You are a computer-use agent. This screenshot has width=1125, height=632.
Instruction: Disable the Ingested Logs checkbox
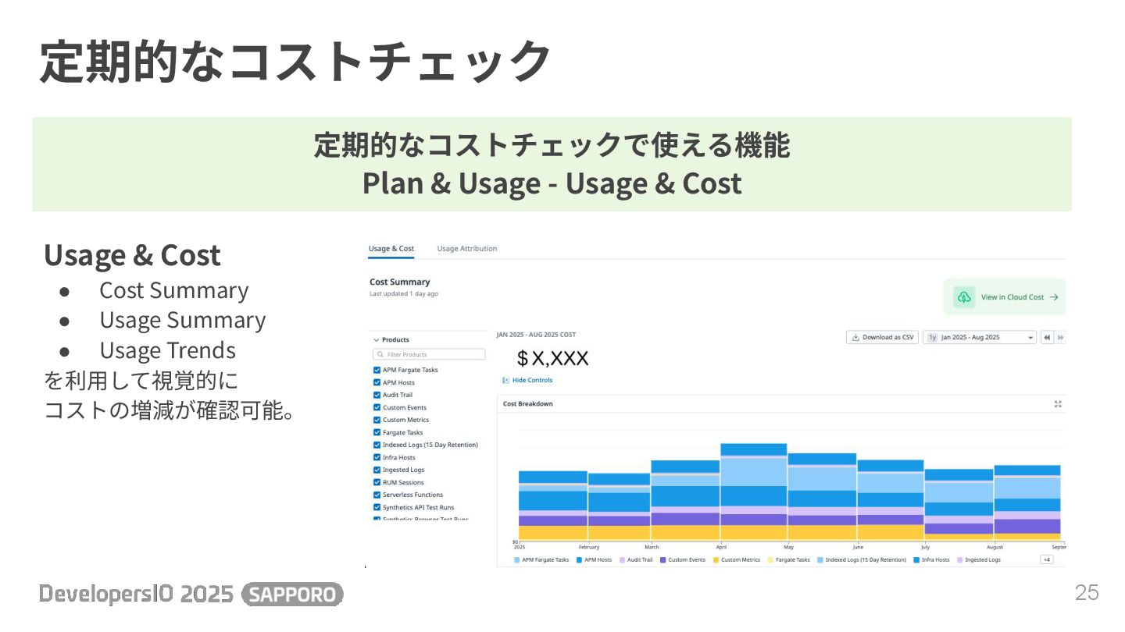pos(377,470)
